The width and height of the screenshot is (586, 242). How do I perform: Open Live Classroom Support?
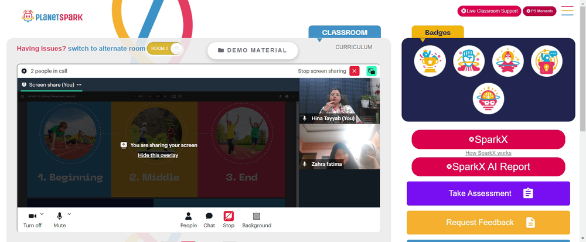(x=489, y=11)
